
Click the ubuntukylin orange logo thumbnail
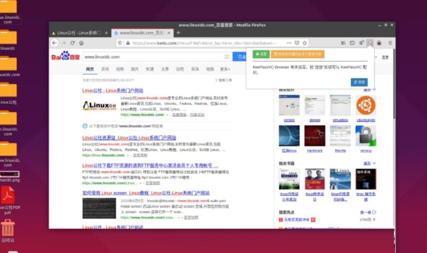(x=366, y=105)
